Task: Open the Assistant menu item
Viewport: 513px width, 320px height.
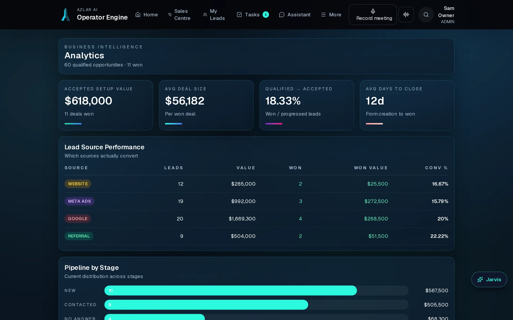Action: 295,15
